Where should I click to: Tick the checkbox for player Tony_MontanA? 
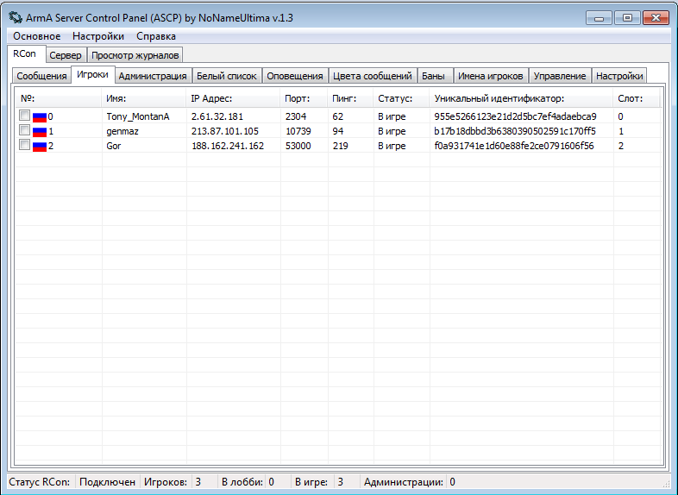pos(25,116)
